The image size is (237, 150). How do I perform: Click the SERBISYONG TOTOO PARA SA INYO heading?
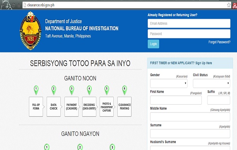click(x=80, y=63)
